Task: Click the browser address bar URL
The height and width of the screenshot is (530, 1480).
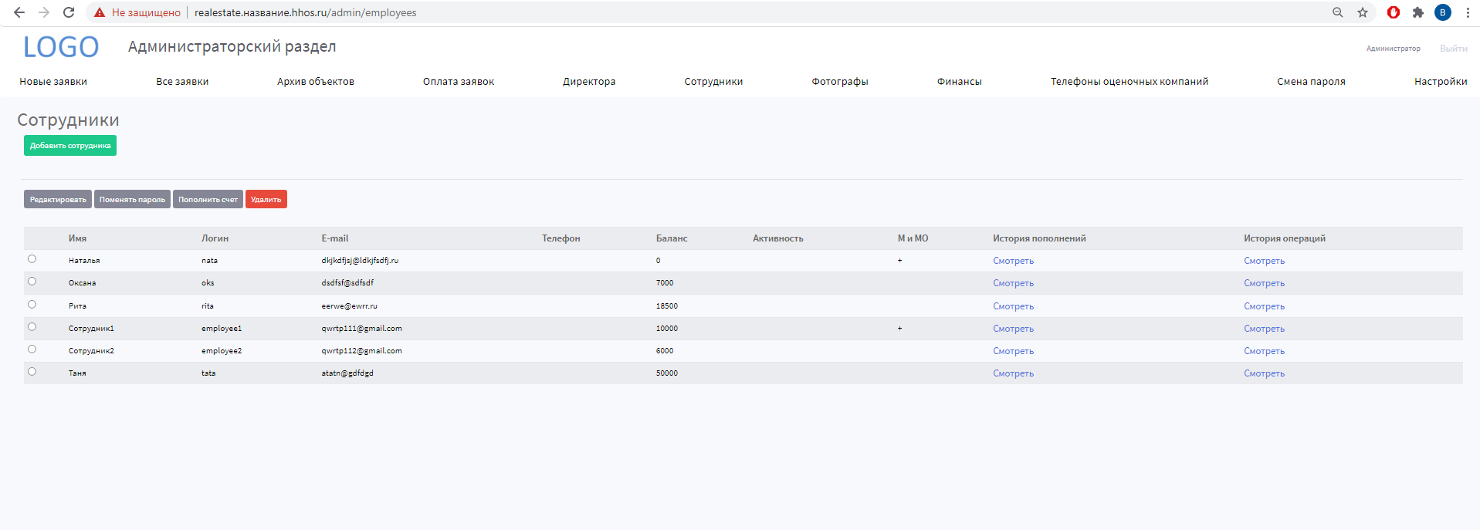Action: (305, 12)
